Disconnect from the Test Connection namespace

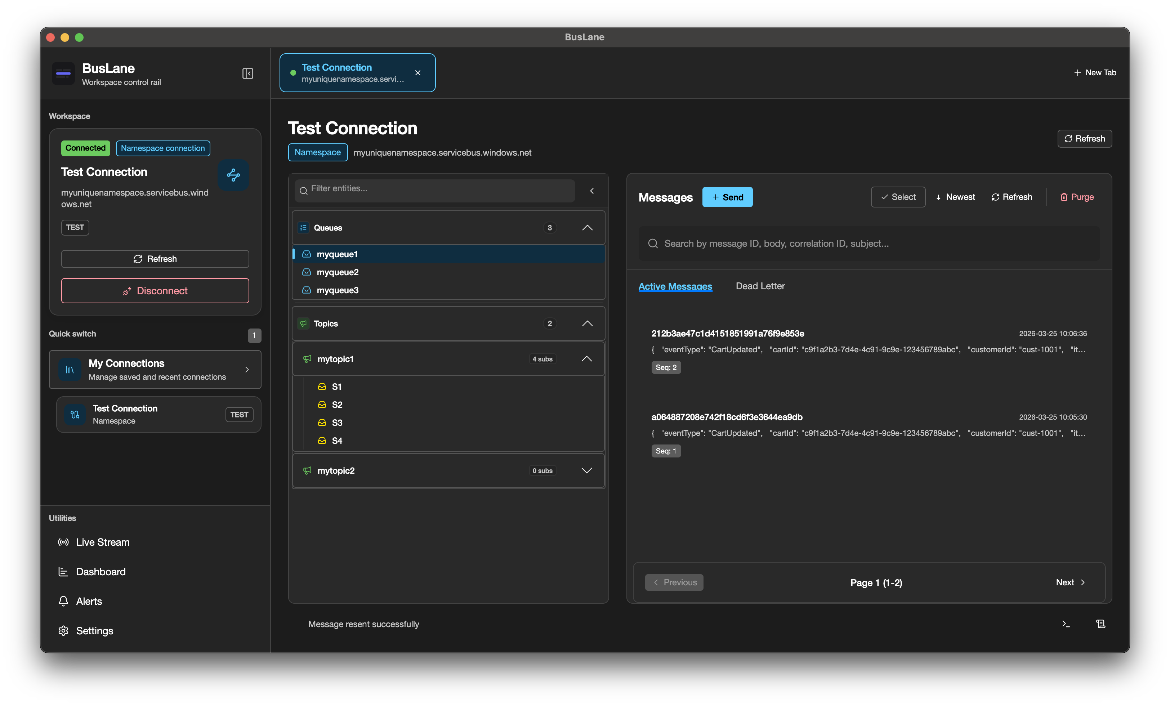point(155,290)
